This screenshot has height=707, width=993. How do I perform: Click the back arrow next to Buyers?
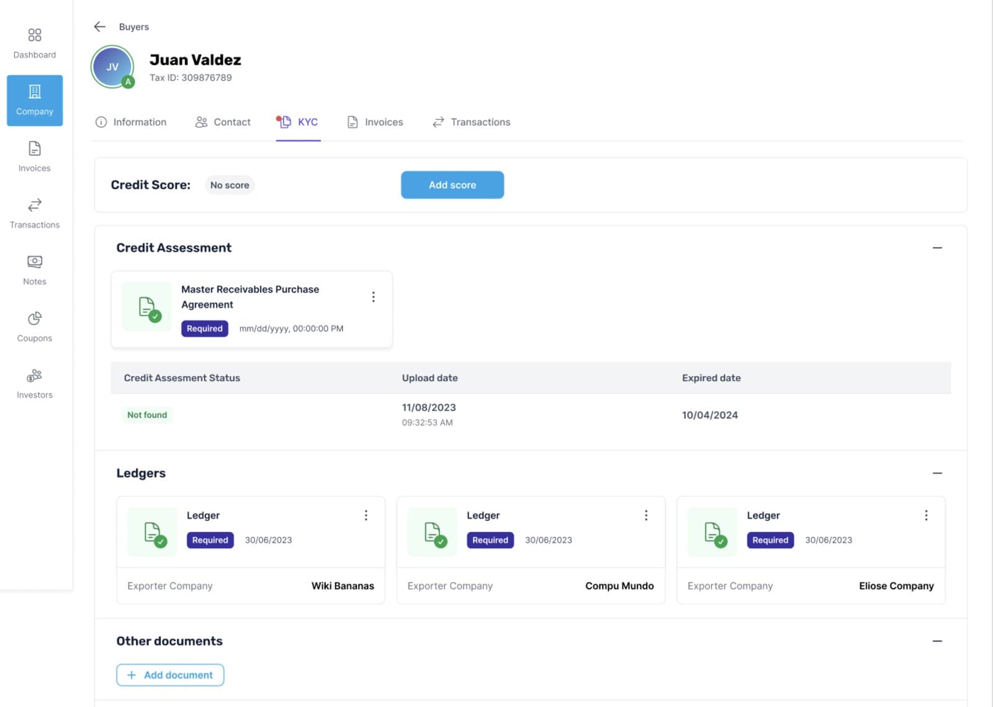point(100,27)
